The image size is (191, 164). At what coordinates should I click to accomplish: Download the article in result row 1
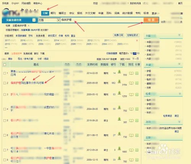point(119,72)
